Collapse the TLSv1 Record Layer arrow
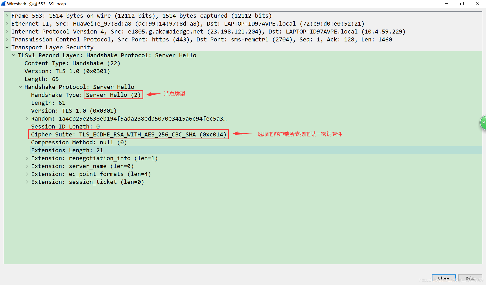Image resolution: width=486 pixels, height=285 pixels. (14, 55)
